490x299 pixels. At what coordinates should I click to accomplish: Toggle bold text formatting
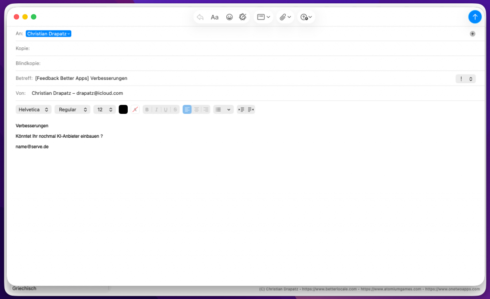point(147,110)
